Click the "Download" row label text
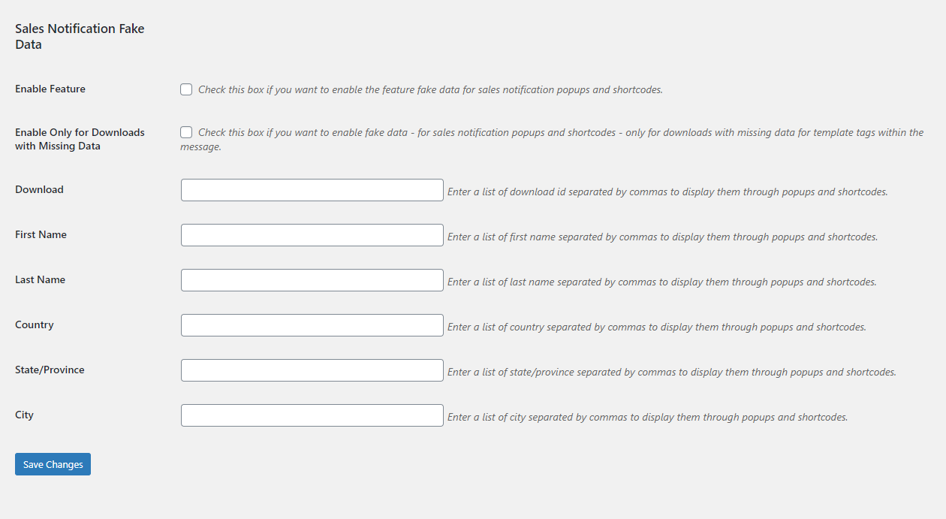This screenshot has height=519, width=946. (39, 189)
